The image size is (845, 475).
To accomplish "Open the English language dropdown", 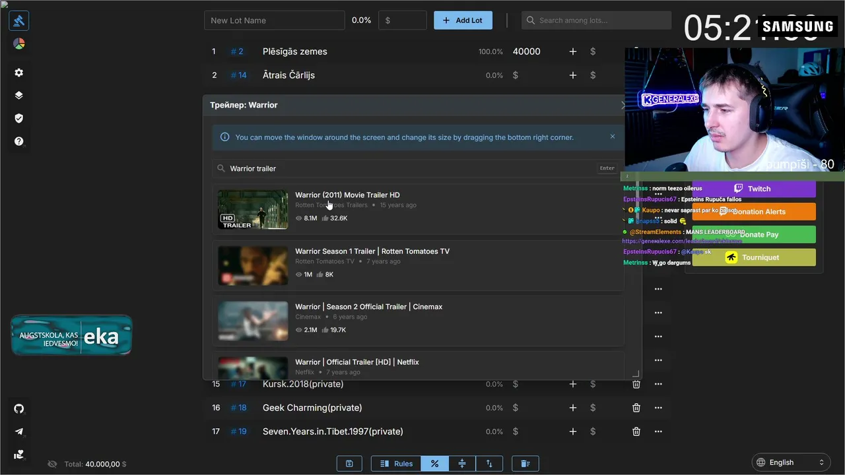I will pos(791,462).
